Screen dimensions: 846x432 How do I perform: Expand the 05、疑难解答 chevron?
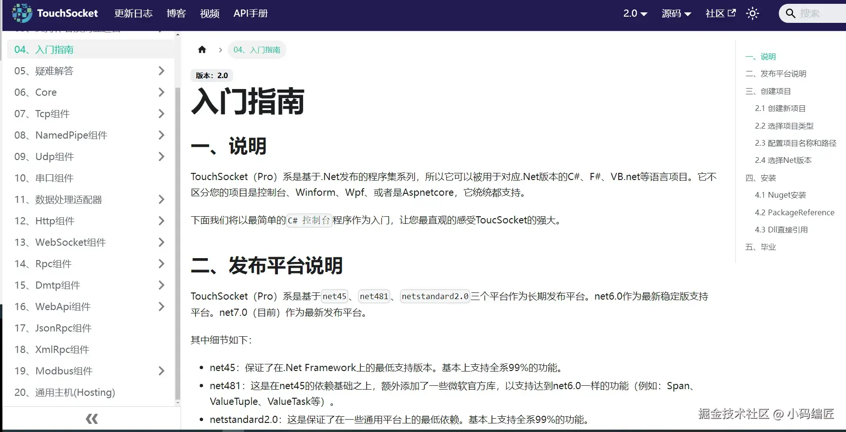161,71
